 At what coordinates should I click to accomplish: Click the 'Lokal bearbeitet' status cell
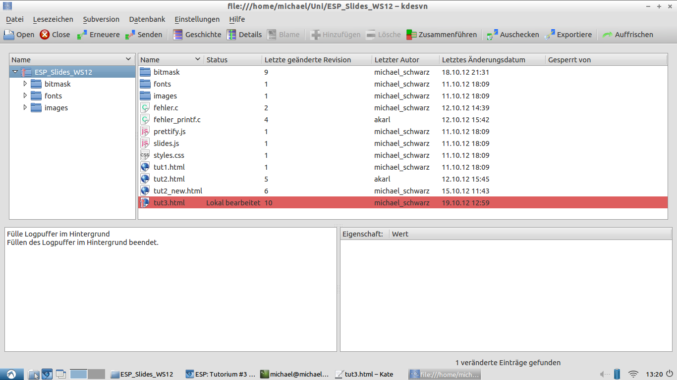[x=233, y=203]
